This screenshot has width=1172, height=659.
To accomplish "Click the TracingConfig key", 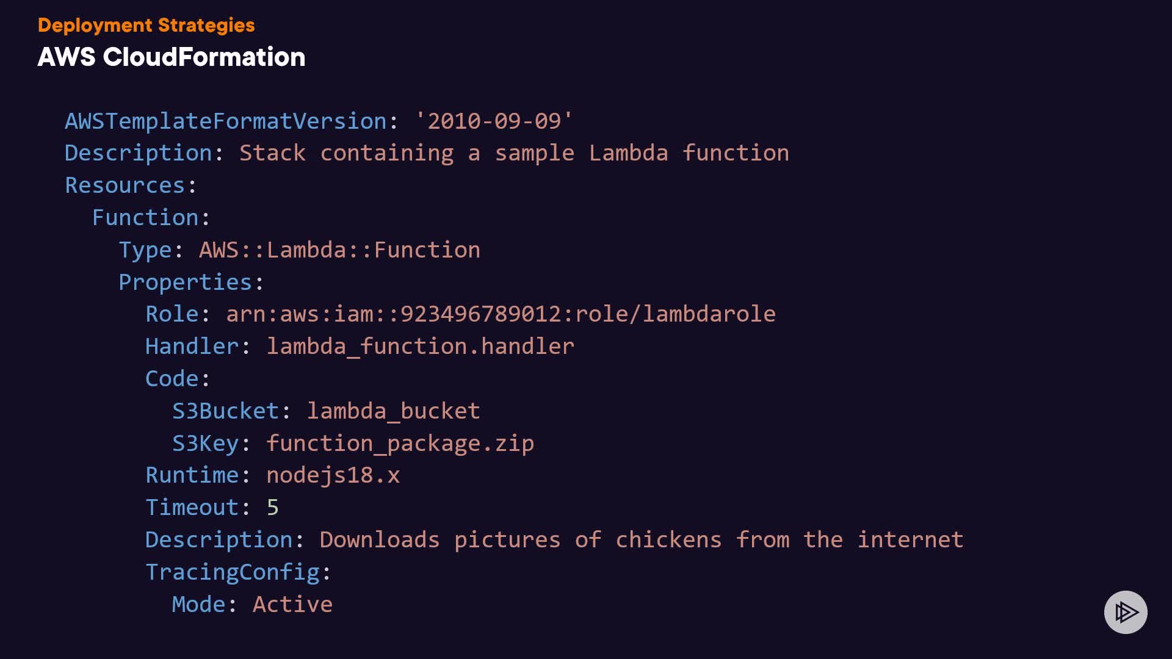I will coord(232,572).
